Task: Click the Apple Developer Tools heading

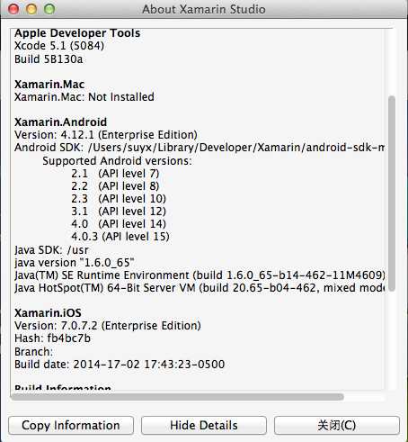Action: (x=77, y=33)
